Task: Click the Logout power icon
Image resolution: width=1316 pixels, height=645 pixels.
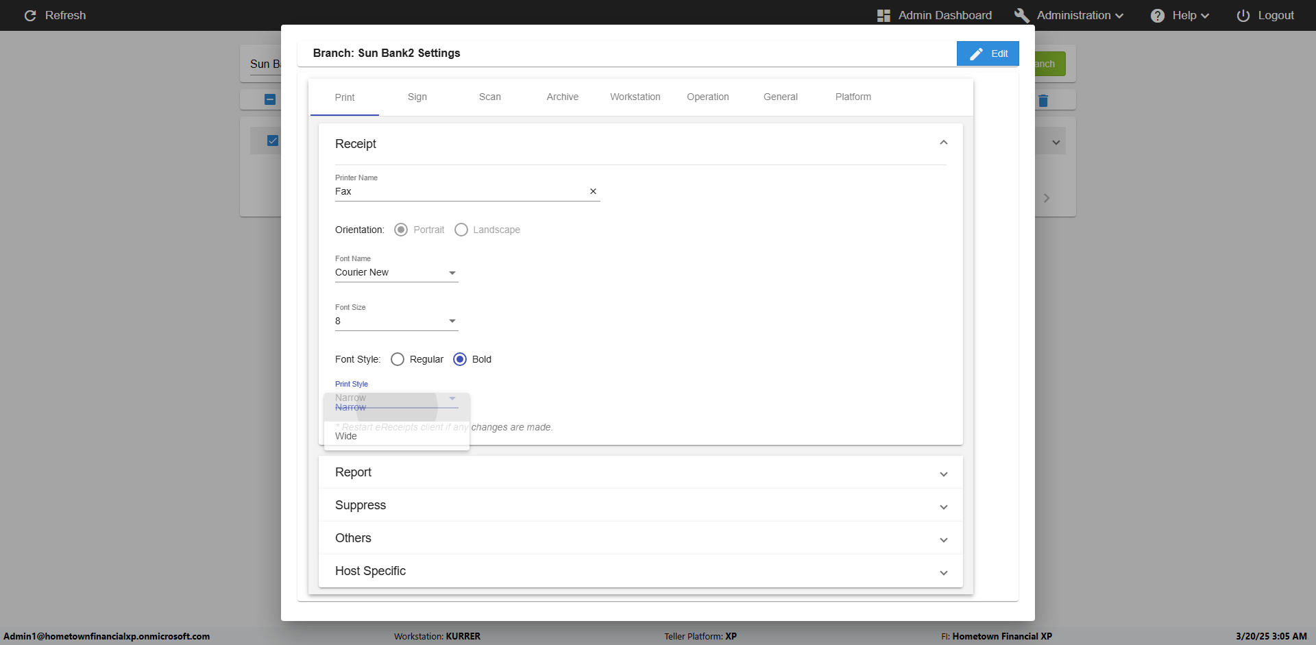Action: pyautogui.click(x=1243, y=16)
